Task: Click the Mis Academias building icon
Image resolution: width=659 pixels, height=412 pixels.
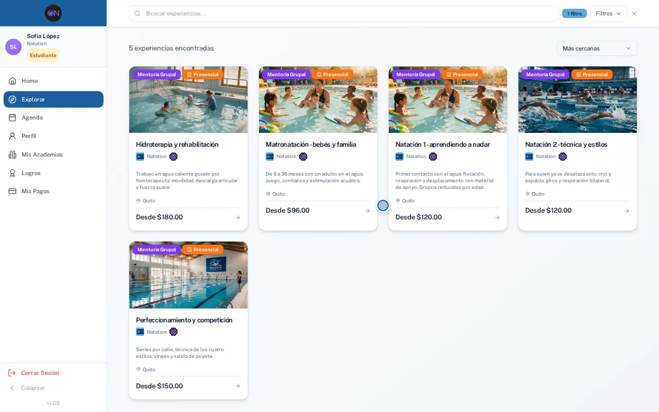Action: (x=12, y=154)
